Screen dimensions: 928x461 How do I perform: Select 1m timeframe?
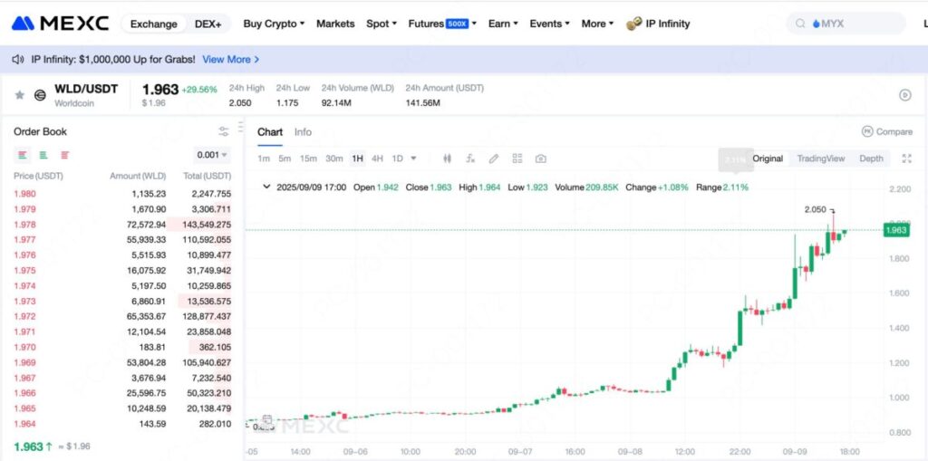pyautogui.click(x=264, y=158)
